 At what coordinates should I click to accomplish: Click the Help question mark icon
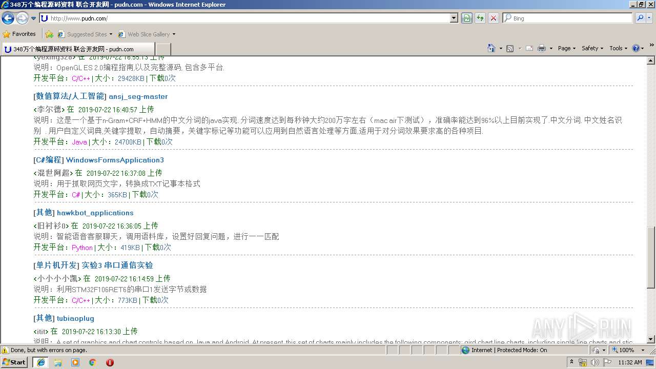636,48
